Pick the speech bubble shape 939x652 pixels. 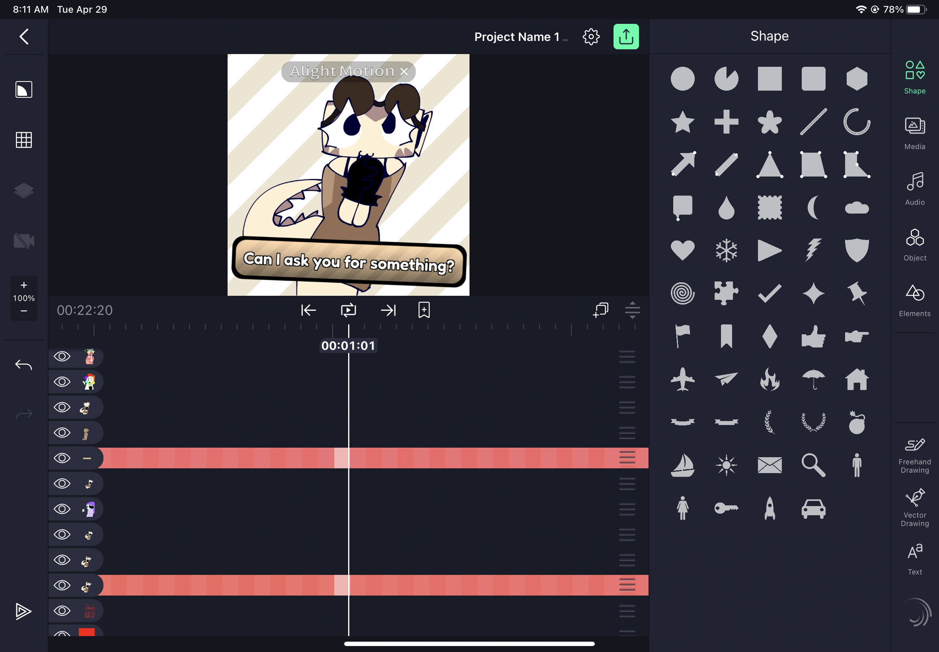[682, 207]
